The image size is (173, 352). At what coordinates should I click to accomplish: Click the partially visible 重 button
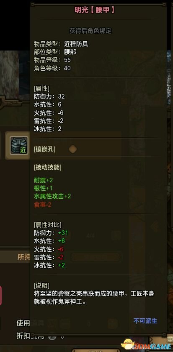[x=170, y=339]
